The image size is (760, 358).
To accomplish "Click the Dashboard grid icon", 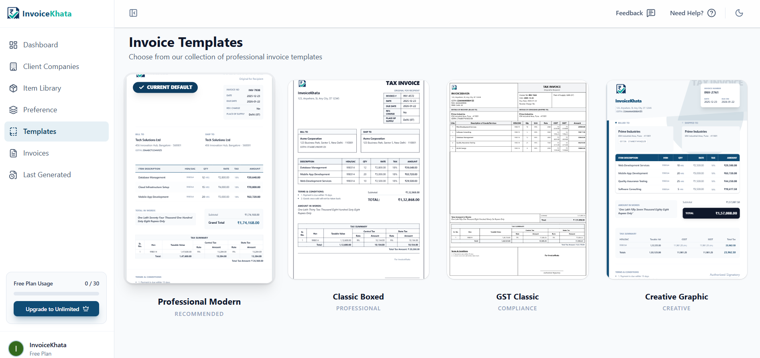I will point(13,45).
